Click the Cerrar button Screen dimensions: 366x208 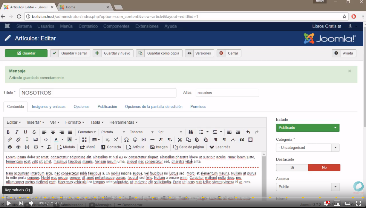pyautogui.click(x=229, y=53)
